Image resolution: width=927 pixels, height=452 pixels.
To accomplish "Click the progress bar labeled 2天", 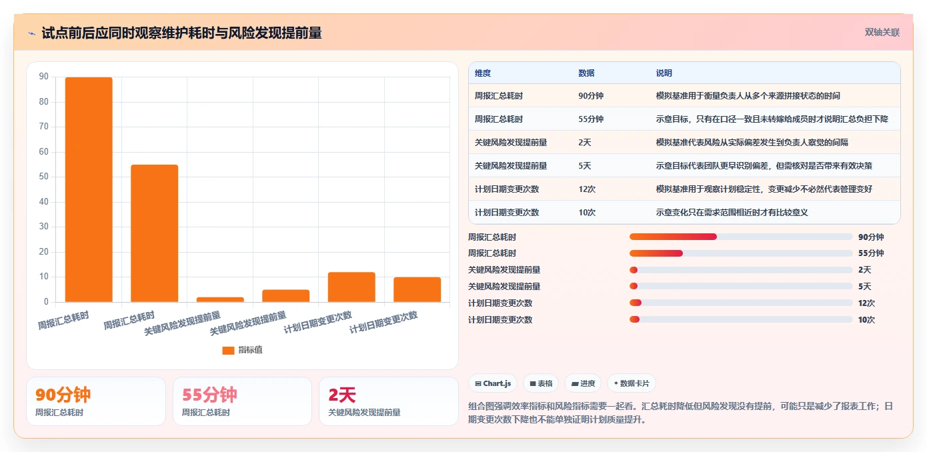I will 741,270.
